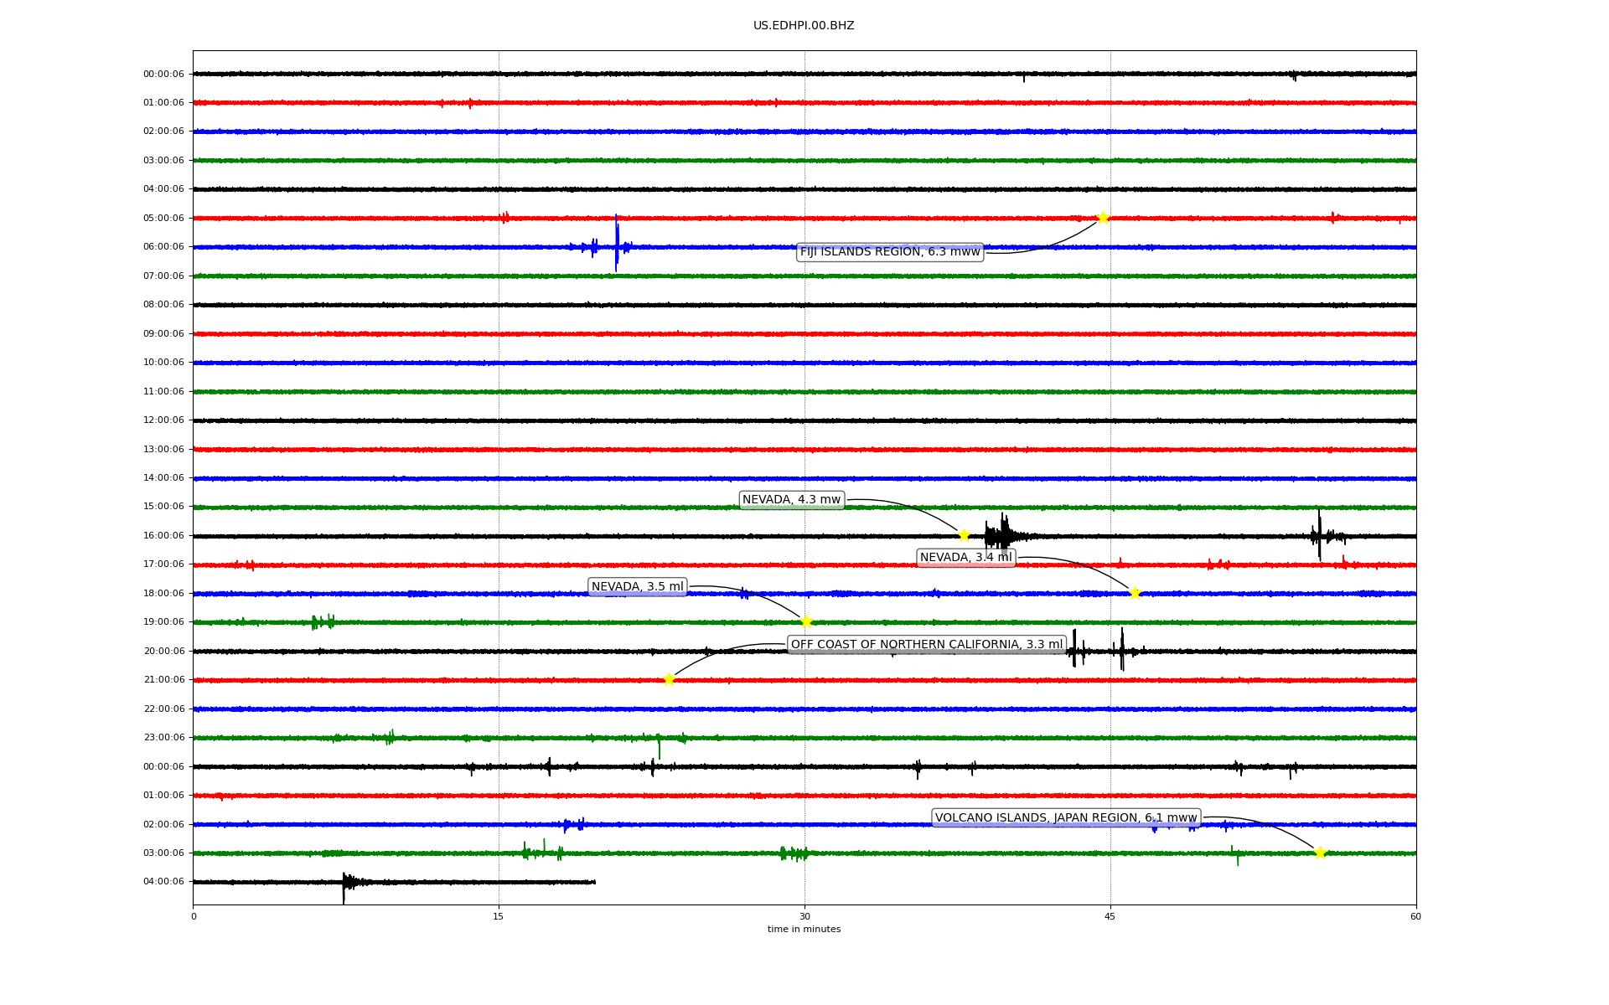Image resolution: width=1609 pixels, height=1005 pixels.
Task: Select the NEVADA, 3.4 ml annotation box
Action: point(965,558)
